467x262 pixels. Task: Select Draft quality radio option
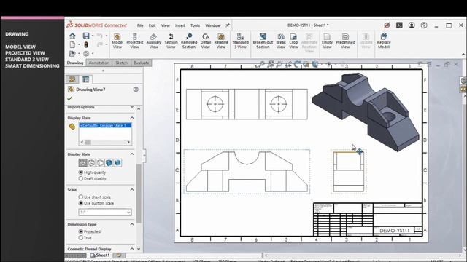(81, 178)
